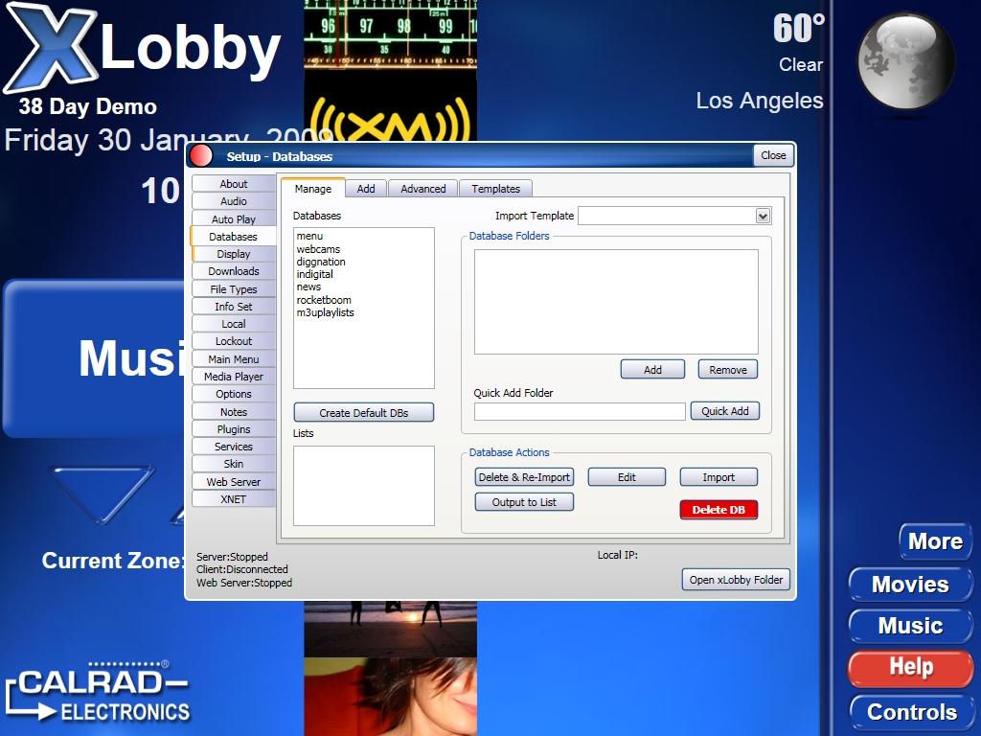
Task: Switch to the Add tab
Action: click(366, 189)
